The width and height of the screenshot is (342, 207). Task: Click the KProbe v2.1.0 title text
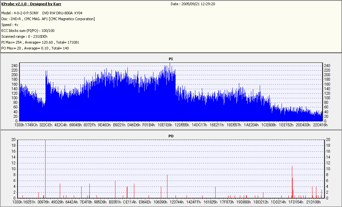31,4
